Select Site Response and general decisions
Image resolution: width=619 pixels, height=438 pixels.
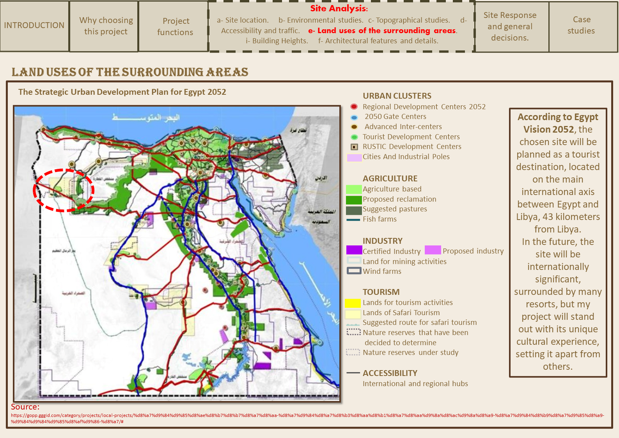[x=510, y=27]
